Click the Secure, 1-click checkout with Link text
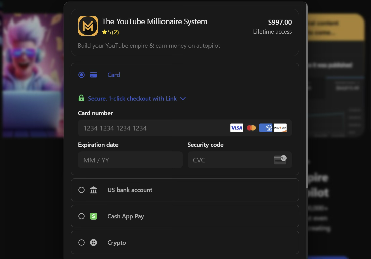 click(132, 98)
